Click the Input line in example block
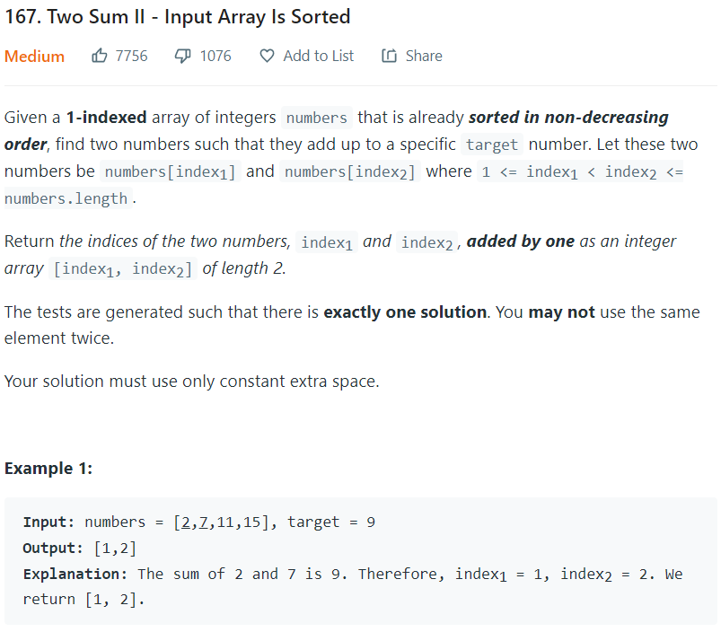The height and width of the screenshot is (632, 721). point(199,522)
